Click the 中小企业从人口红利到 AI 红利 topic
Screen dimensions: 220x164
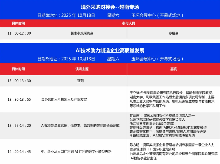tap(76, 152)
